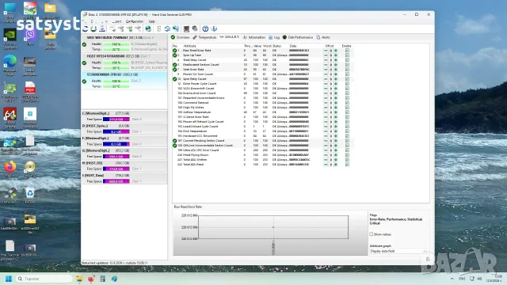The height and width of the screenshot is (285, 507).
Task: Sort by the Data column header
Action: coord(293,46)
